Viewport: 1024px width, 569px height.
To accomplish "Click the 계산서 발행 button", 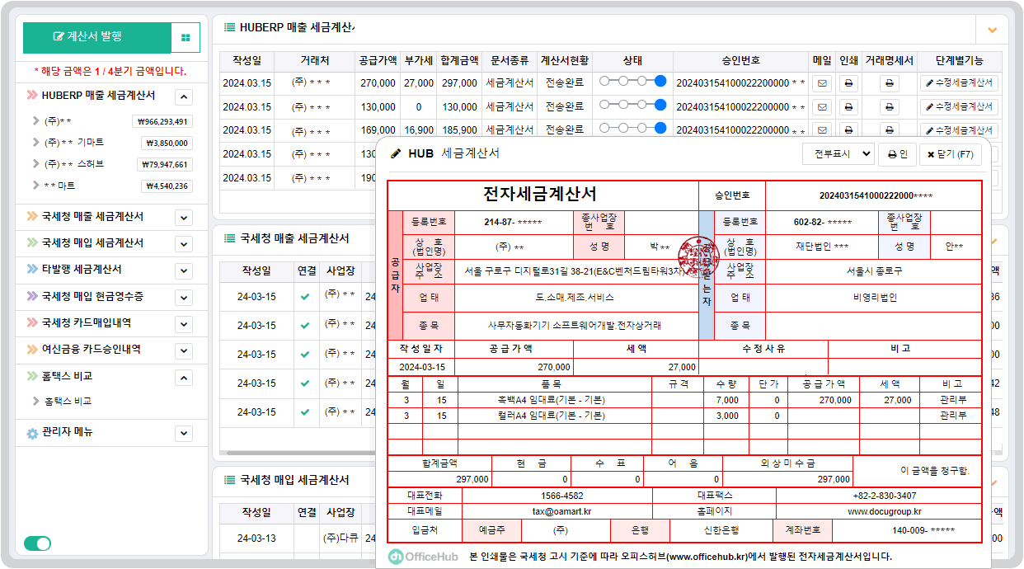I will pyautogui.click(x=97, y=37).
